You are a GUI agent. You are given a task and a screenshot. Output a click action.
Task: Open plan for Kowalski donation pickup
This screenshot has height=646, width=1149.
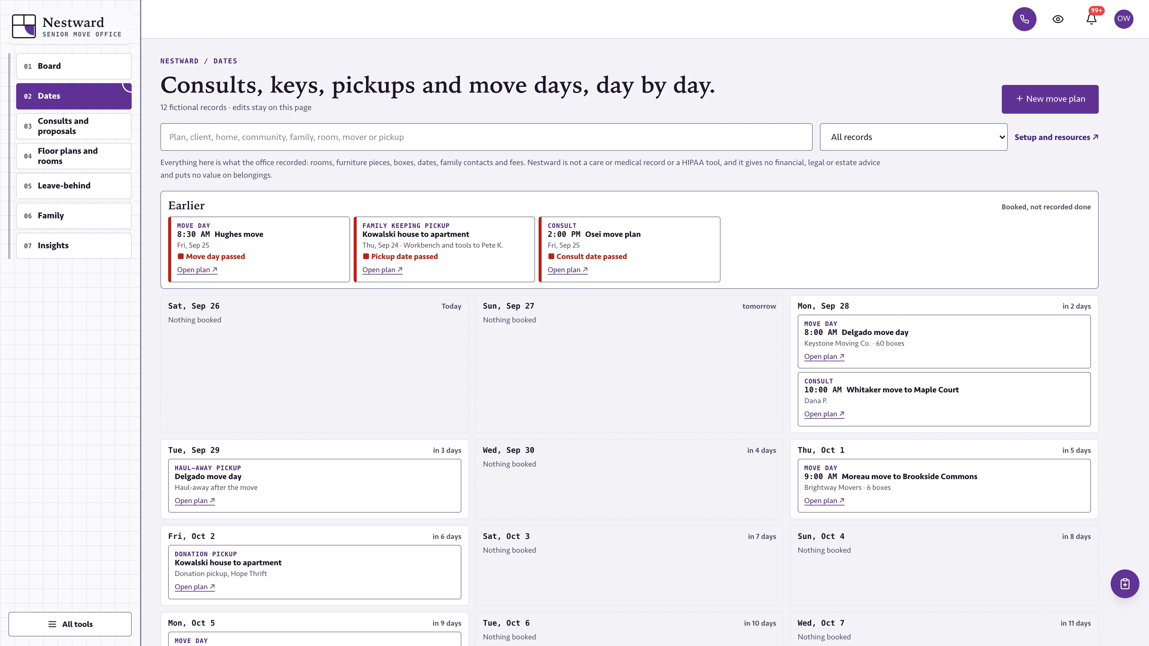194,587
